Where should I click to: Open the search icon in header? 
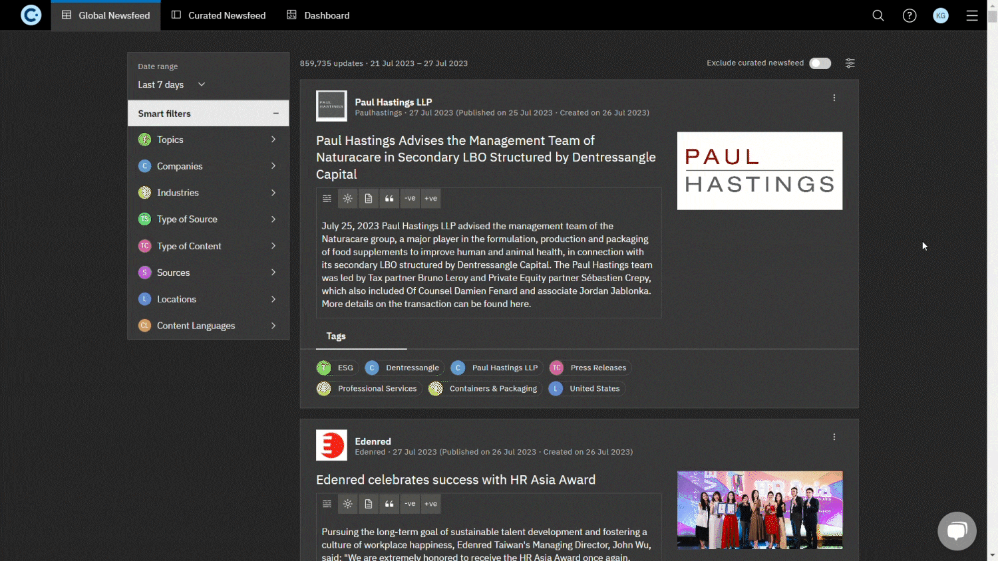pos(878,15)
